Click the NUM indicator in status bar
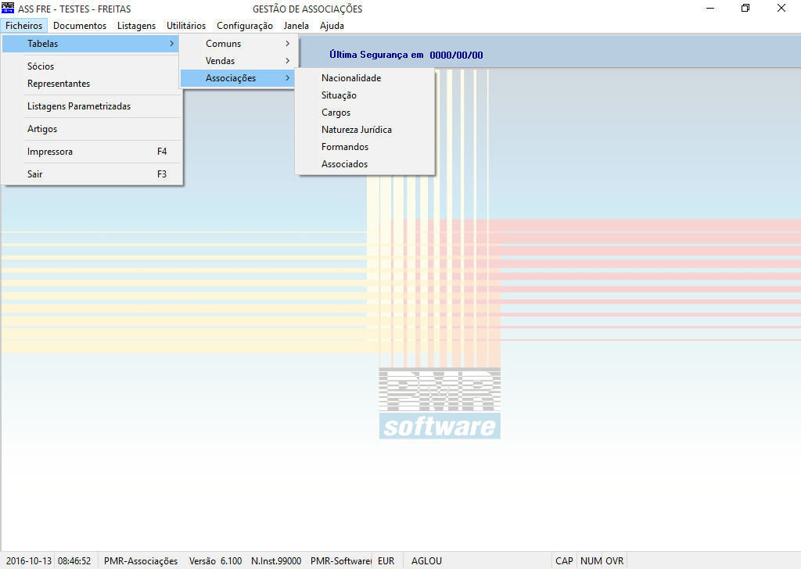 (x=591, y=561)
